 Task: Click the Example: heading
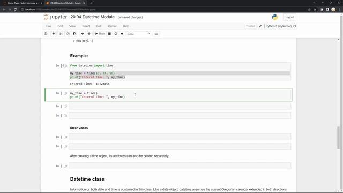click(x=79, y=56)
